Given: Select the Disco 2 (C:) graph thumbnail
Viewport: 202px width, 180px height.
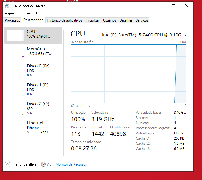Looking at the screenshot, I should pyautogui.click(x=15, y=109).
